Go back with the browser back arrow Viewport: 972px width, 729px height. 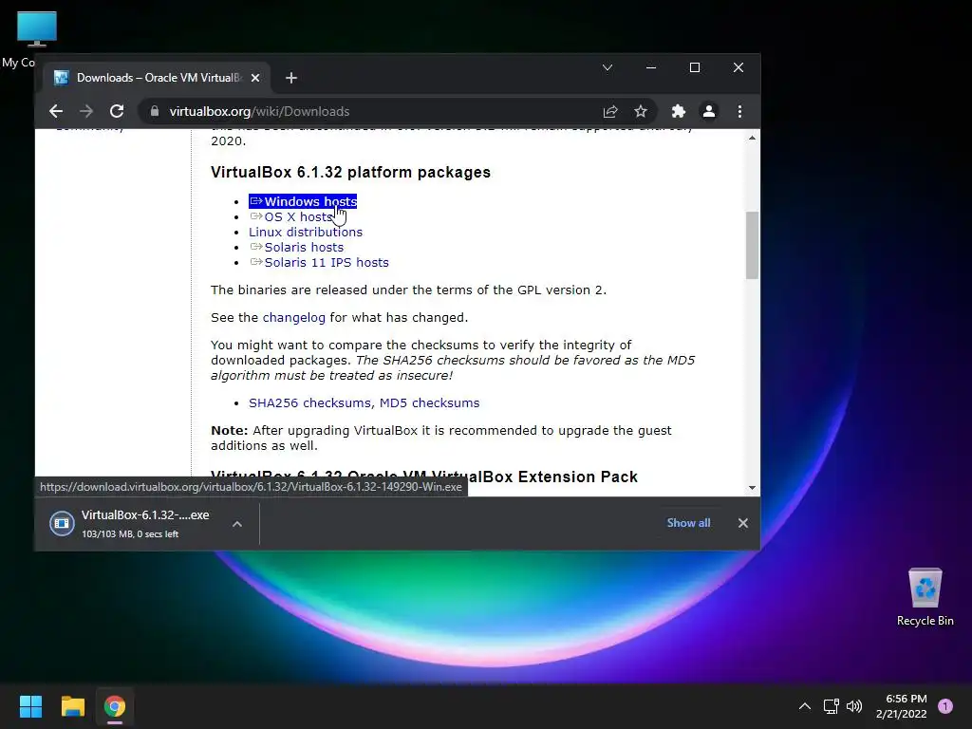point(56,112)
